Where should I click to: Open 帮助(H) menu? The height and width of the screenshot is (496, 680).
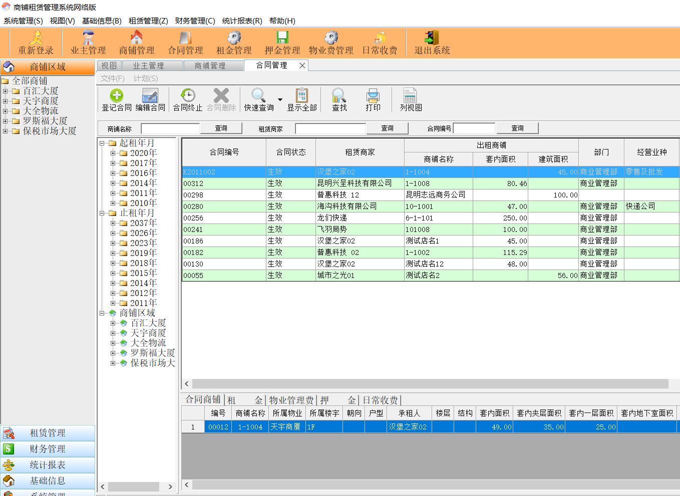(x=282, y=20)
